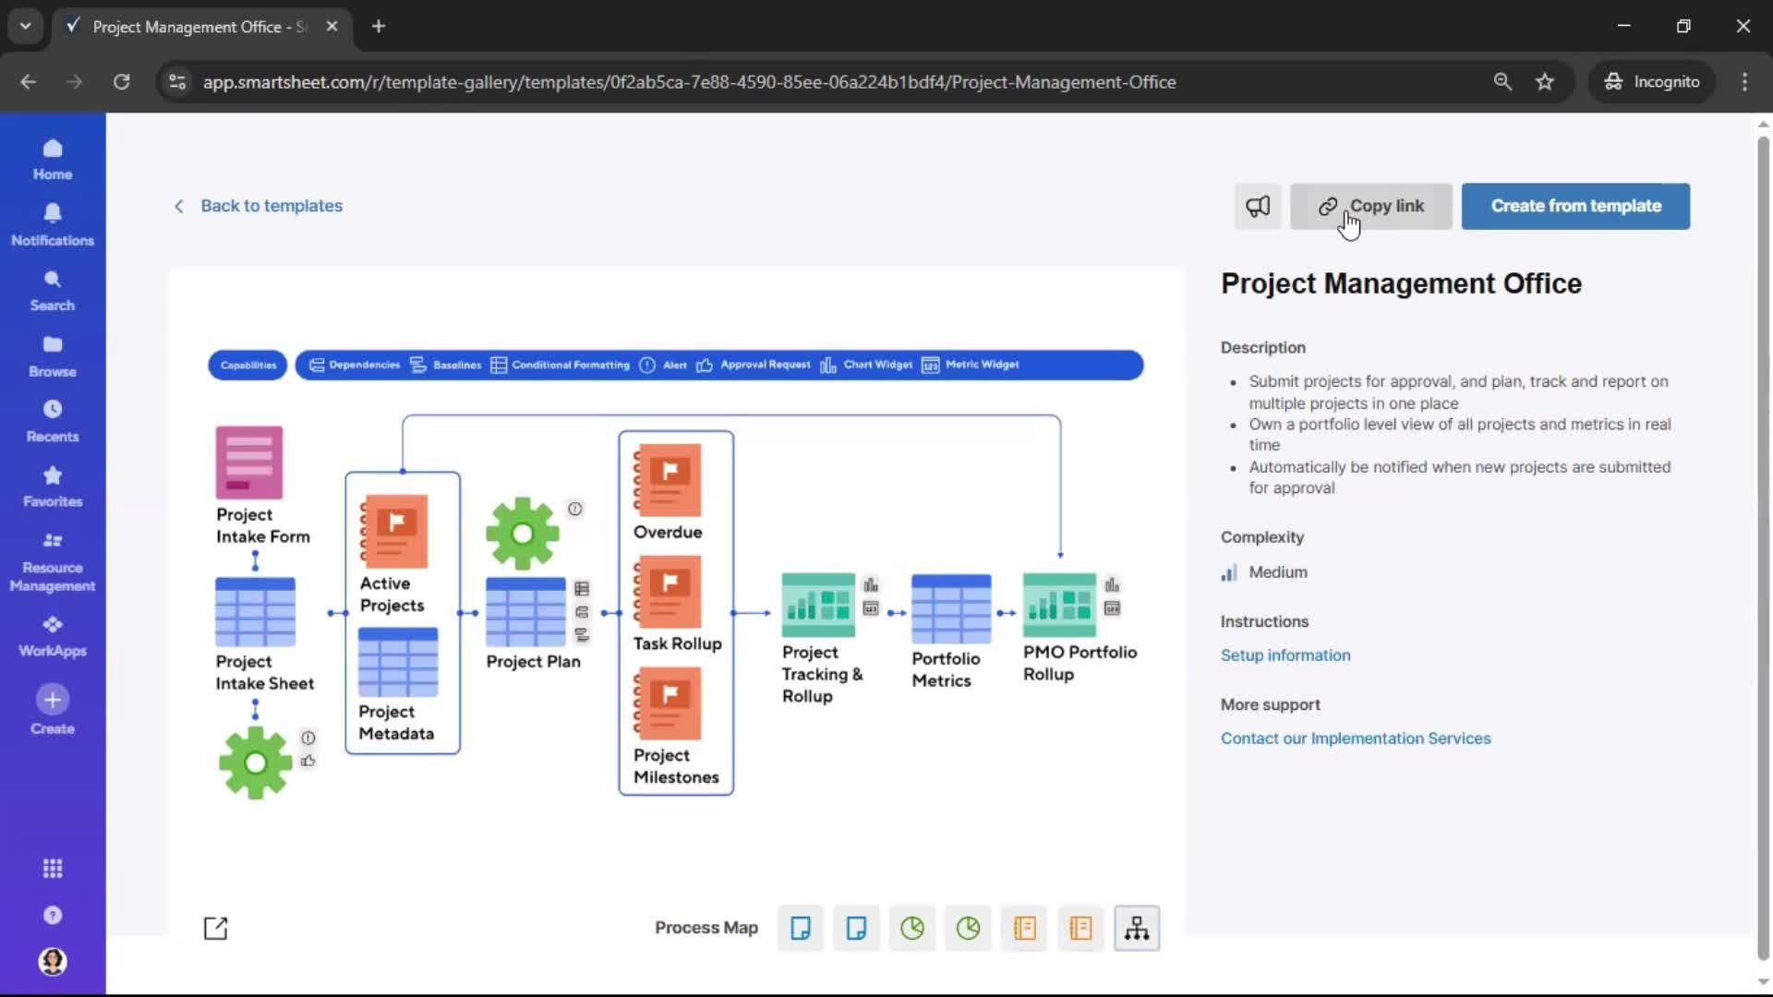Click the Copy link button
The image size is (1773, 997).
(1371, 206)
